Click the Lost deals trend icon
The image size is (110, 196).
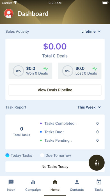tap(95, 68)
